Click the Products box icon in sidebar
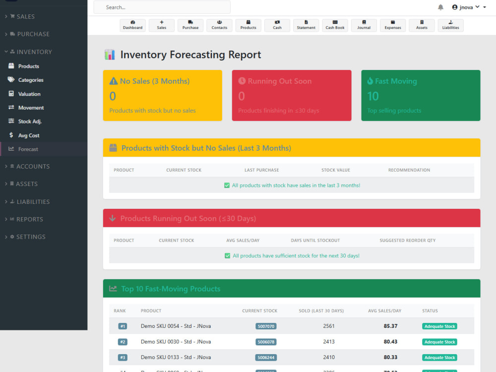The image size is (496, 372). pyautogui.click(x=11, y=66)
